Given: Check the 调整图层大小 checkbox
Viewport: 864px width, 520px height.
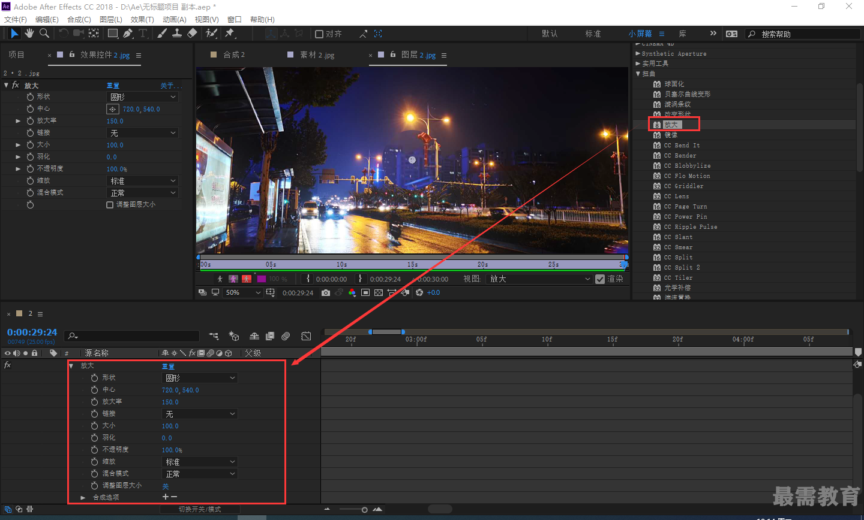Looking at the screenshot, I should (x=110, y=205).
